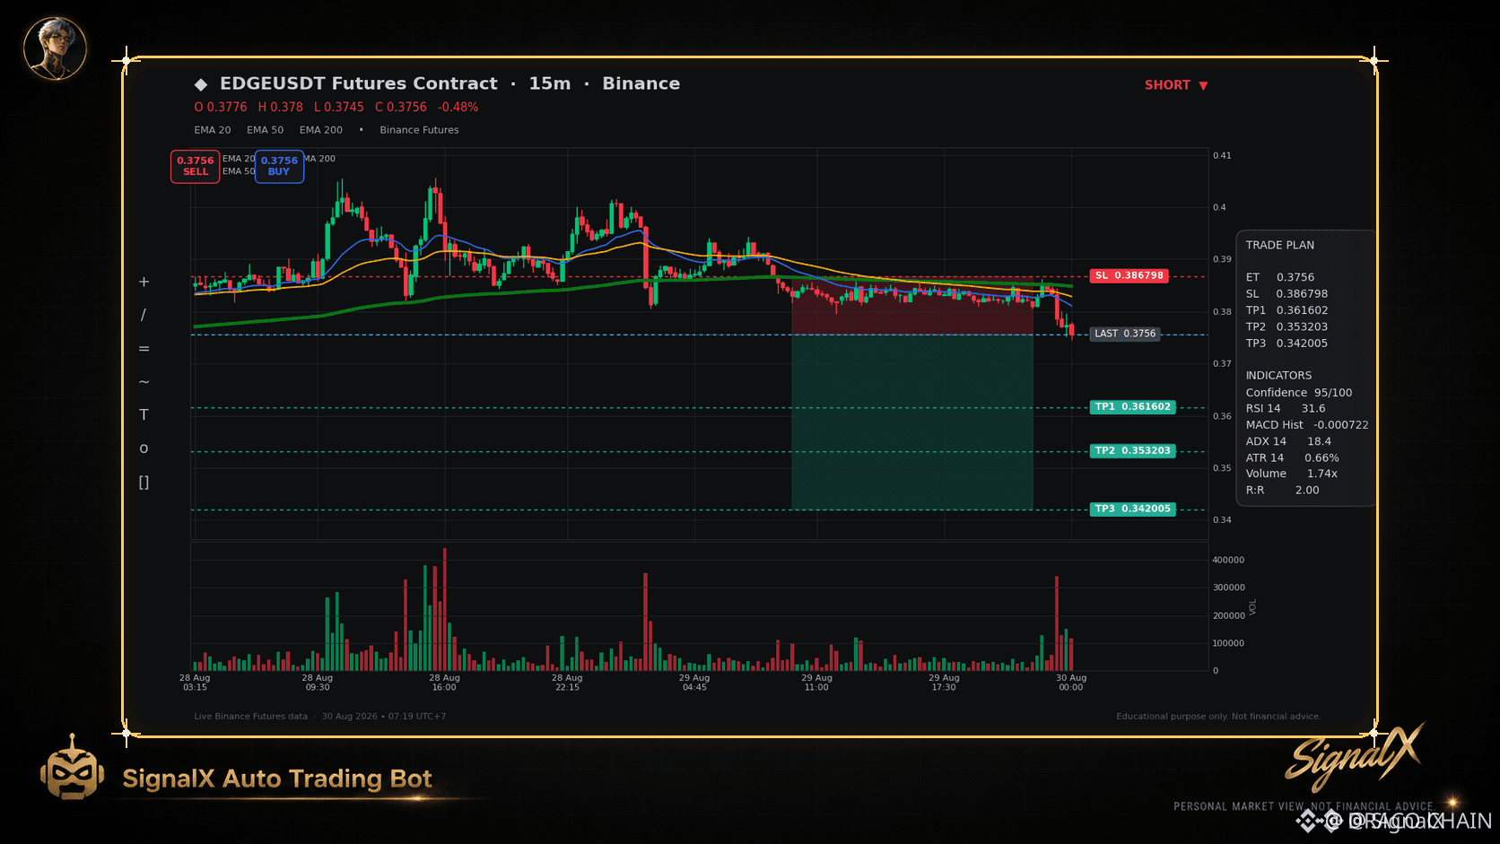
Task: Click the INDICATORS section heading
Action: [x=1278, y=376]
